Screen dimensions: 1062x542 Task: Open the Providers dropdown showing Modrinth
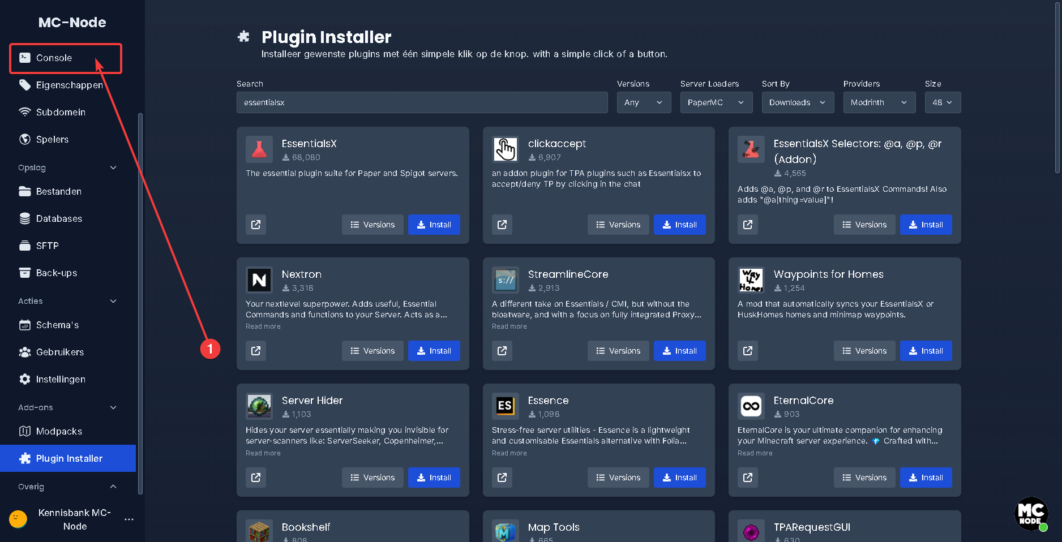click(x=879, y=102)
